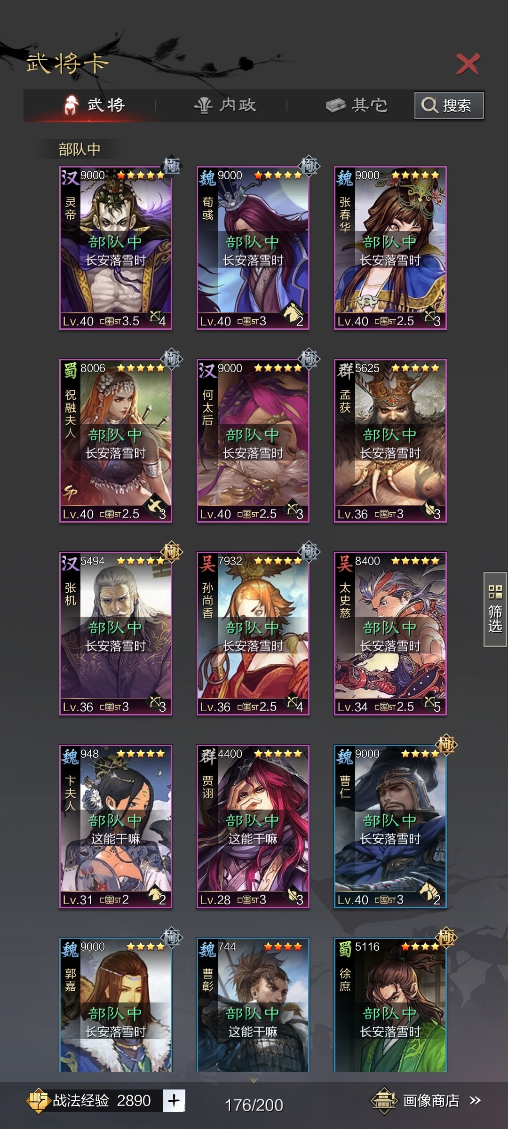Open the 孙尚香 general card
This screenshot has height=1129, width=508.
click(x=253, y=634)
